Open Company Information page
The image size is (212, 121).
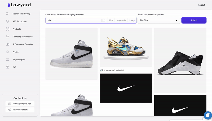coord(23,37)
